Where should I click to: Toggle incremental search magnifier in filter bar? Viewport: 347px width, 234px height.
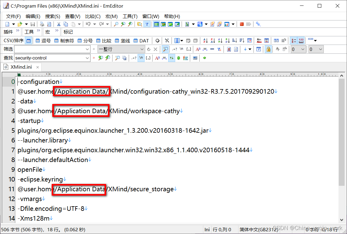click(165, 49)
